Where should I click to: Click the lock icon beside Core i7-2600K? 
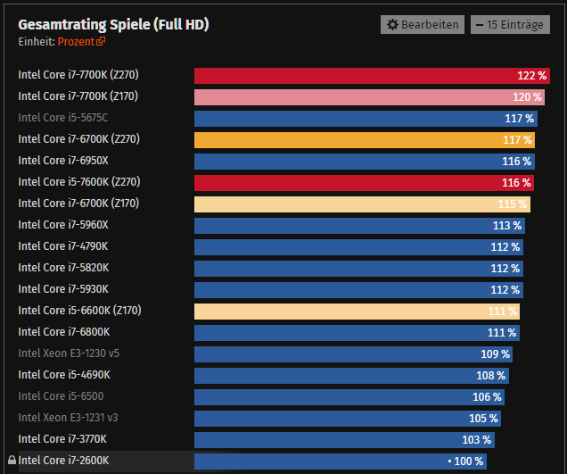point(12,461)
